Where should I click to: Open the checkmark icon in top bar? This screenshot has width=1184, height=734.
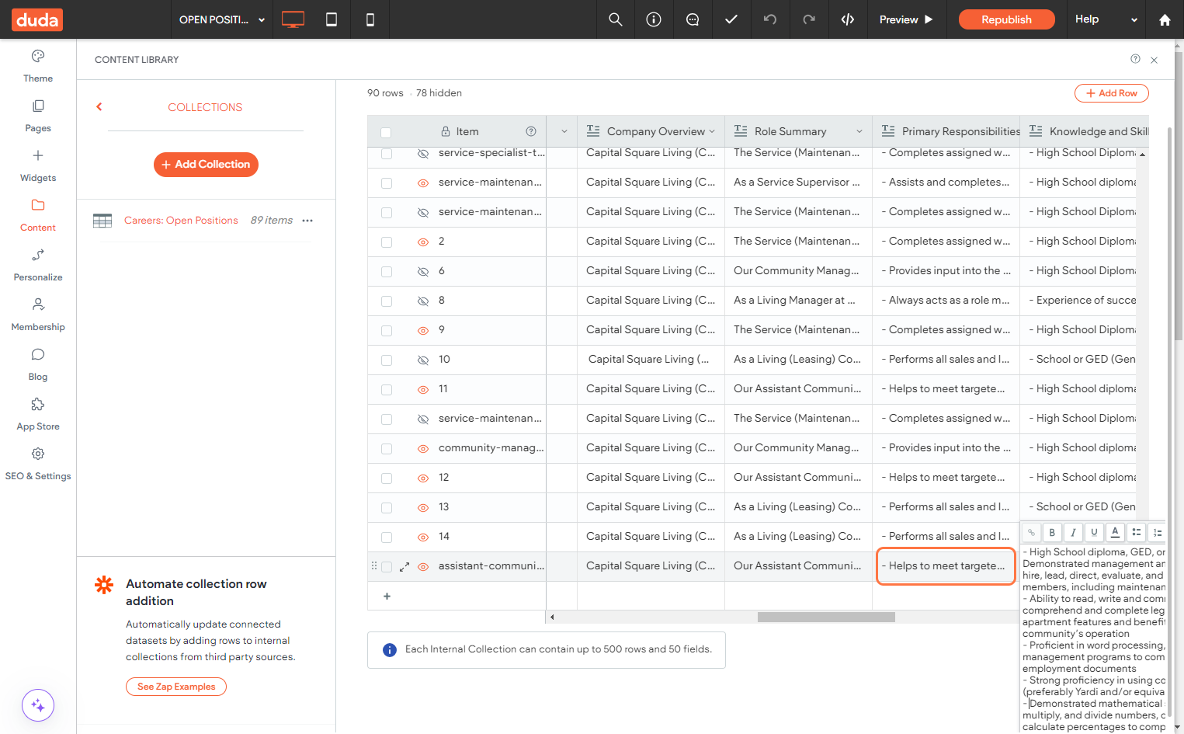point(731,19)
